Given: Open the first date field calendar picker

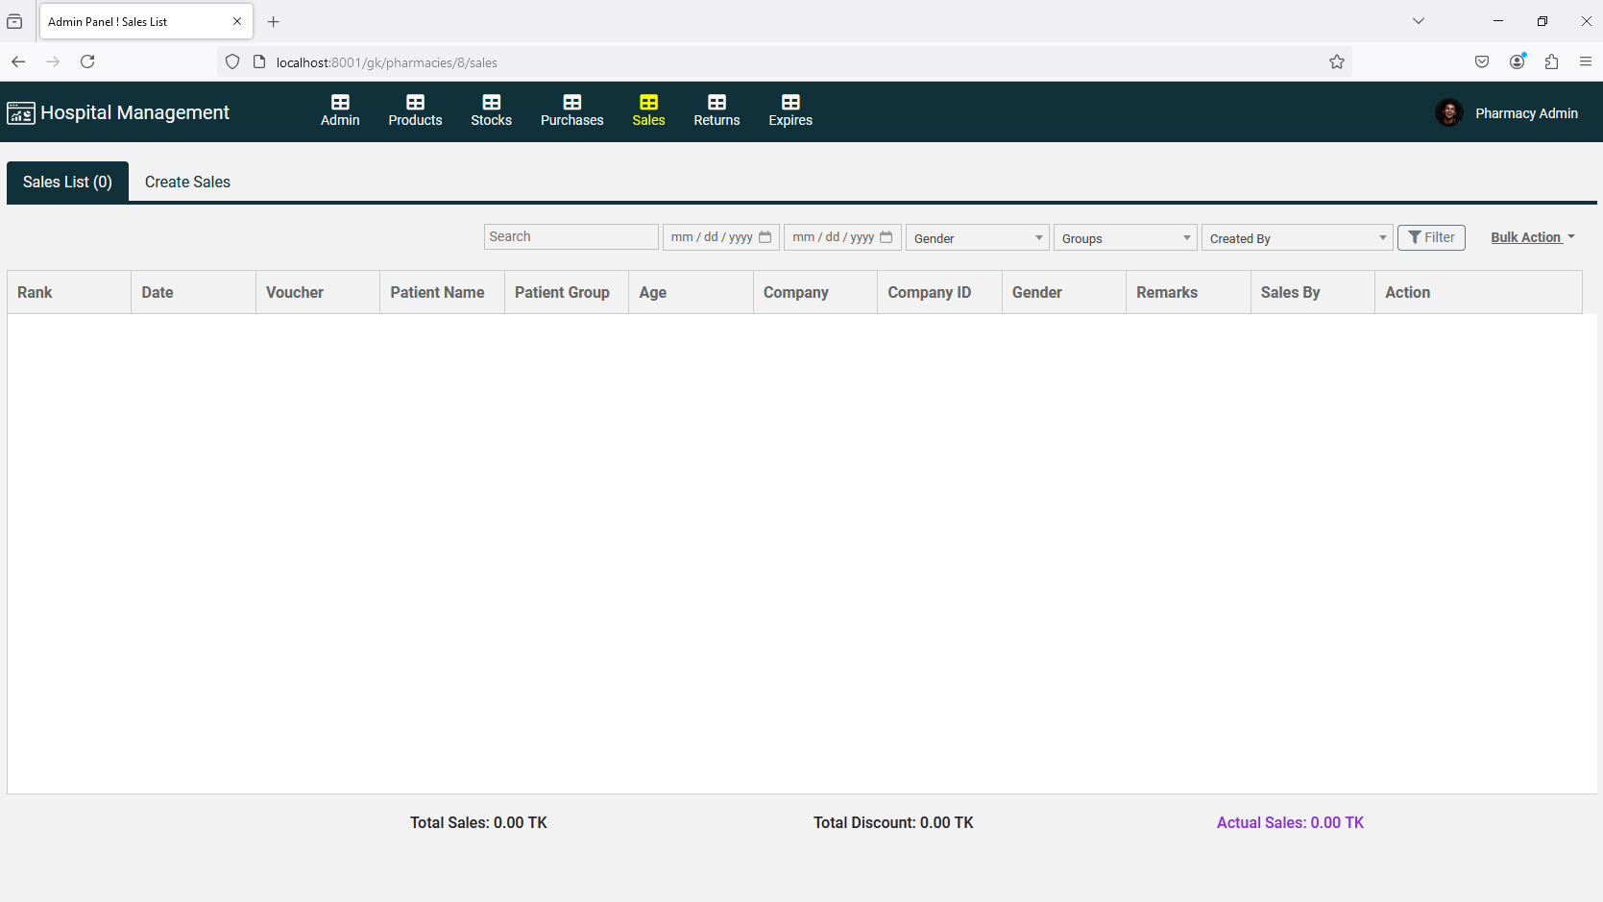Looking at the screenshot, I should tap(765, 236).
